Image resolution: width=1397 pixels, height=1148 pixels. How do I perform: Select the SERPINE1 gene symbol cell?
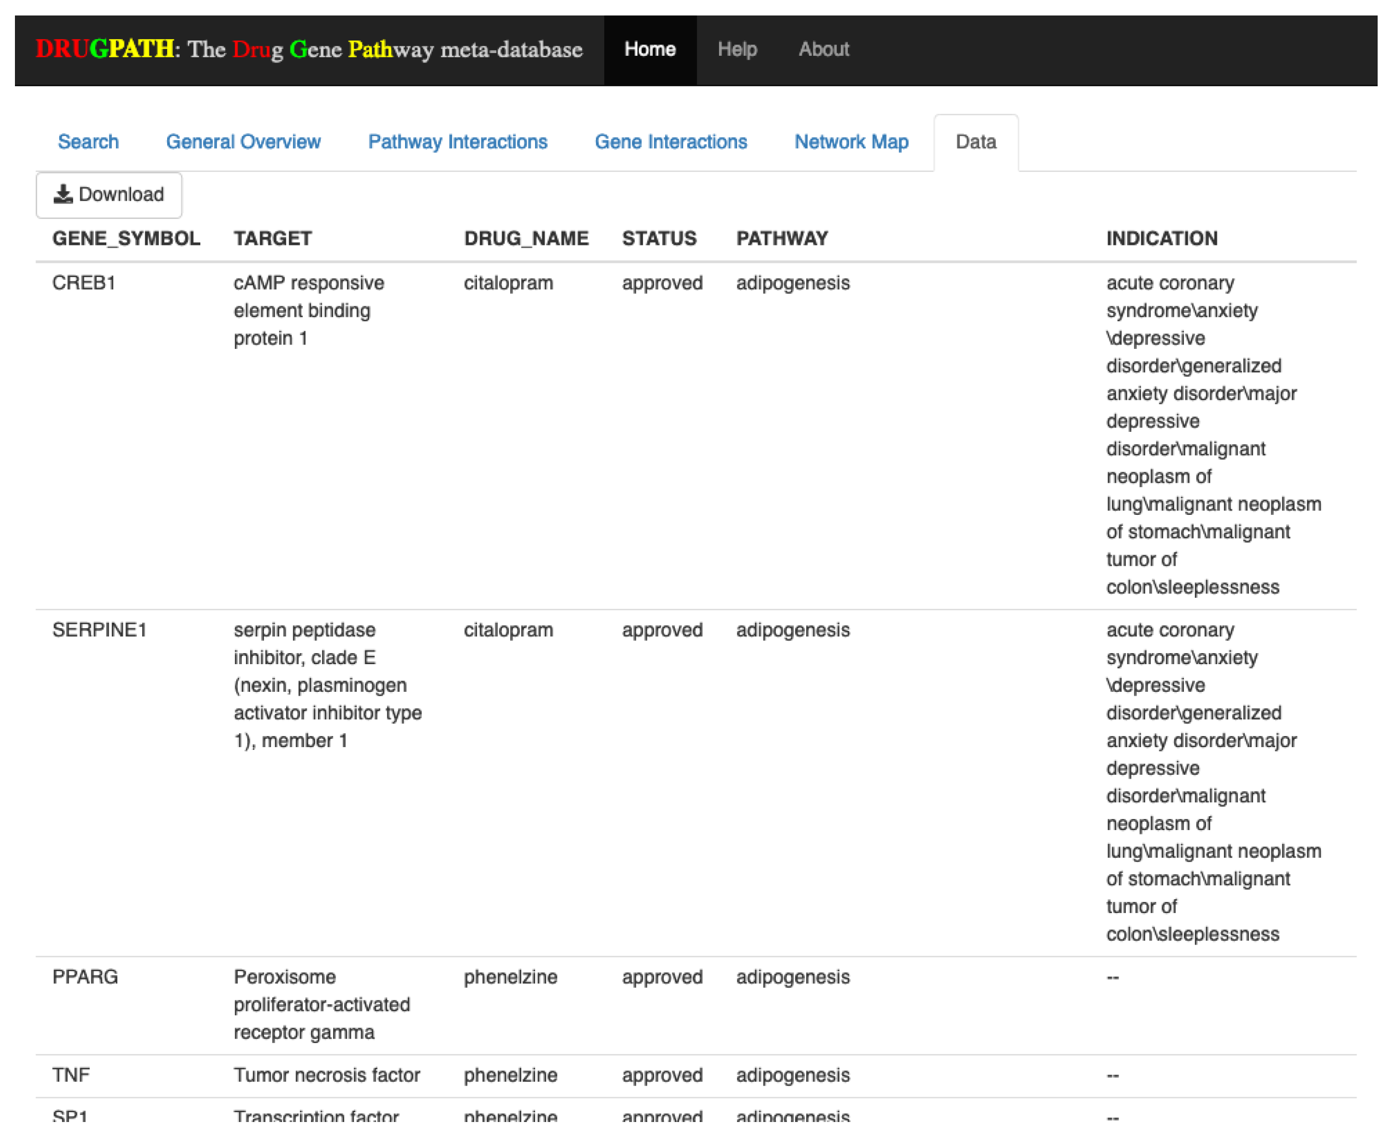pyautogui.click(x=99, y=630)
